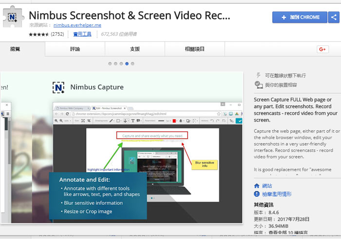Click the 可在離線狀態下執行 text

[x=285, y=76]
